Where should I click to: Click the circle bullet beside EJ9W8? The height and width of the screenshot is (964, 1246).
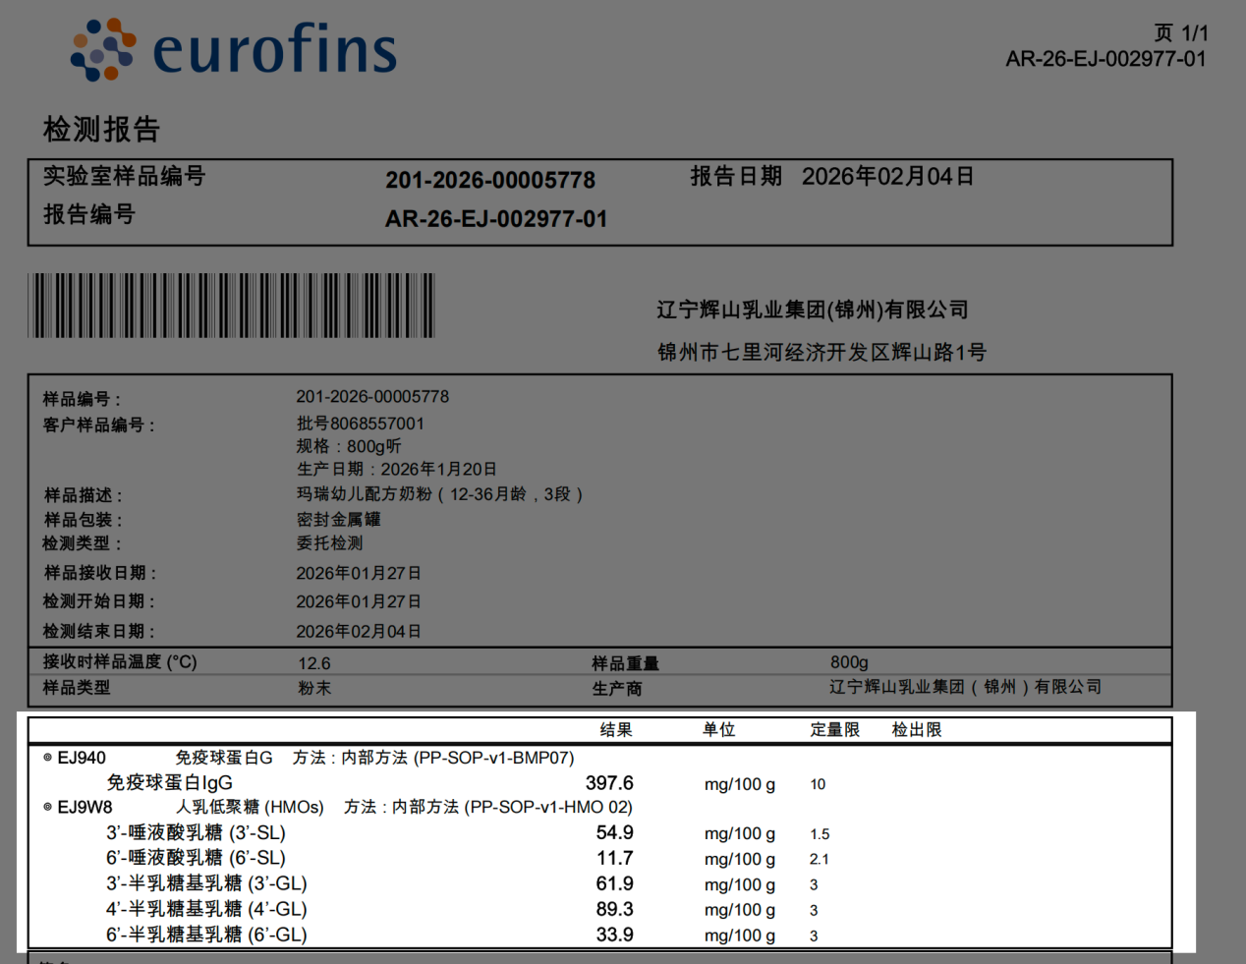47,807
